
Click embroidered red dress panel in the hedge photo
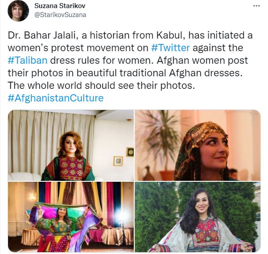point(207,232)
